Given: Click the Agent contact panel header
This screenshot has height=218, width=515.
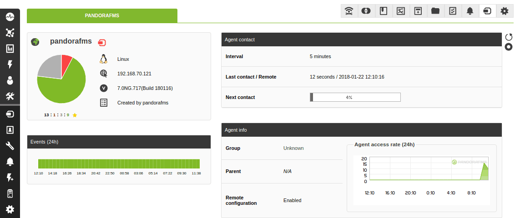Looking at the screenshot, I should pos(362,40).
